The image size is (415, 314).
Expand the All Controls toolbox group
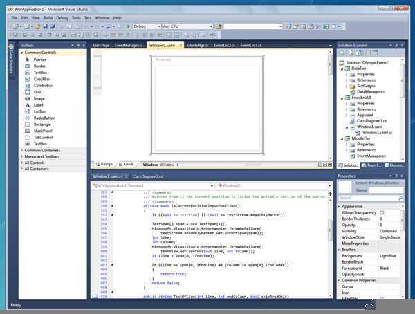click(22, 163)
